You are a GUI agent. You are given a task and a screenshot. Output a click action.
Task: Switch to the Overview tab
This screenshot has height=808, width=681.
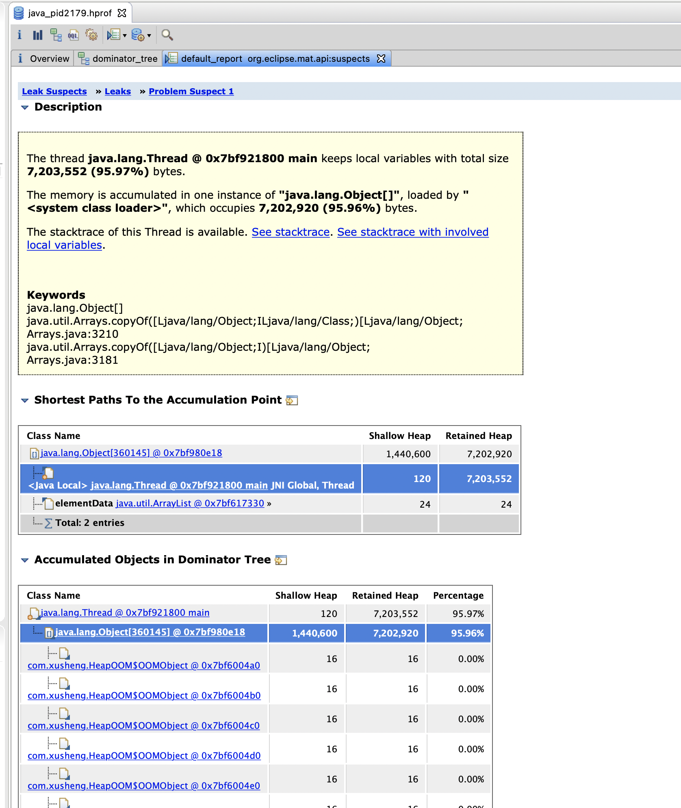(44, 59)
